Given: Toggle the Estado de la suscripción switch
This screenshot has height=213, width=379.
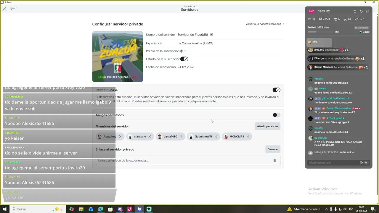Looking at the screenshot, I should (x=184, y=59).
